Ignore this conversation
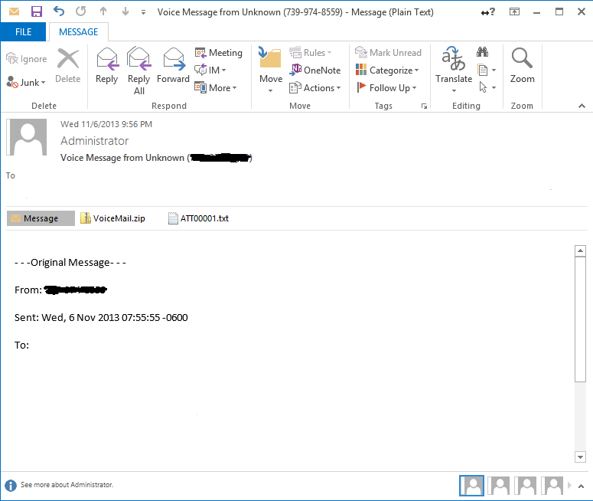 click(27, 59)
